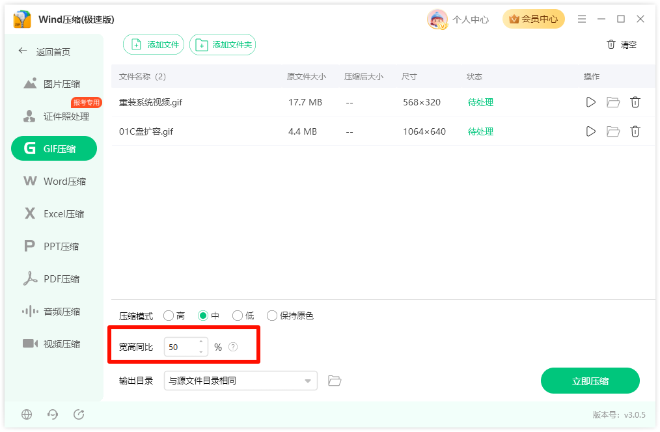Open output folder for 重装系统视频.gif
Screen dimensions: 660x432
613,102
